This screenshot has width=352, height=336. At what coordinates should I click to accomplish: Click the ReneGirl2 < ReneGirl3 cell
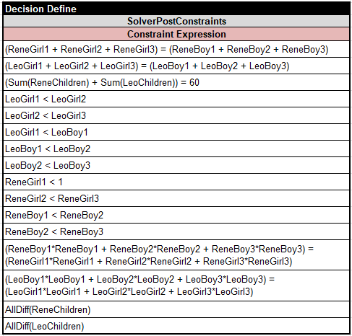pos(176,198)
